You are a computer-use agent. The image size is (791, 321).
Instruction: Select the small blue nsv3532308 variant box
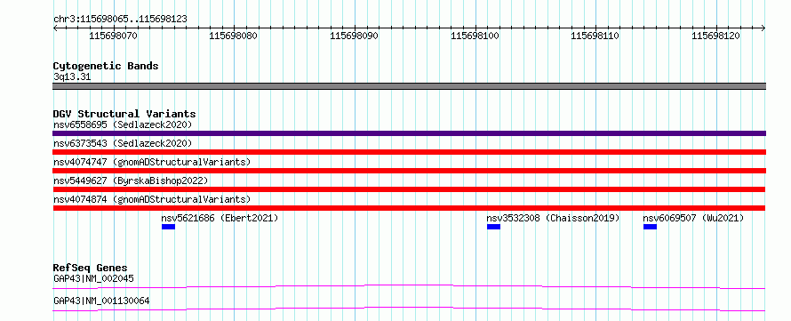point(493,227)
